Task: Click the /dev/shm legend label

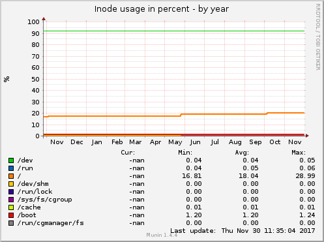Action: [33, 184]
